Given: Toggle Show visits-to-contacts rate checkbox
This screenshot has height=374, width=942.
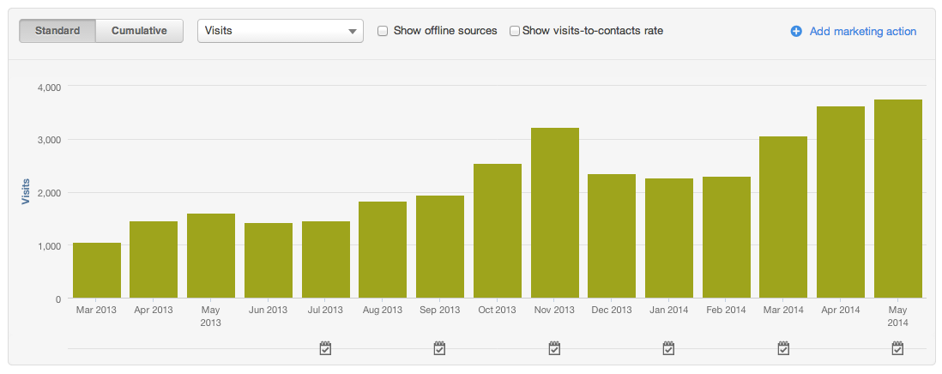Looking at the screenshot, I should (515, 31).
